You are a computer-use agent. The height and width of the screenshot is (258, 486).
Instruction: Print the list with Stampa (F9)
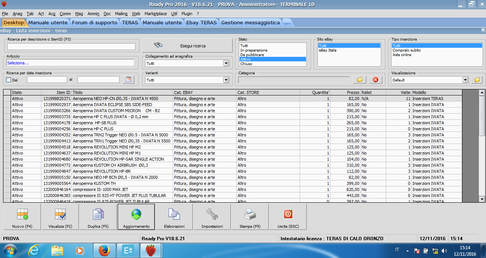(x=250, y=217)
